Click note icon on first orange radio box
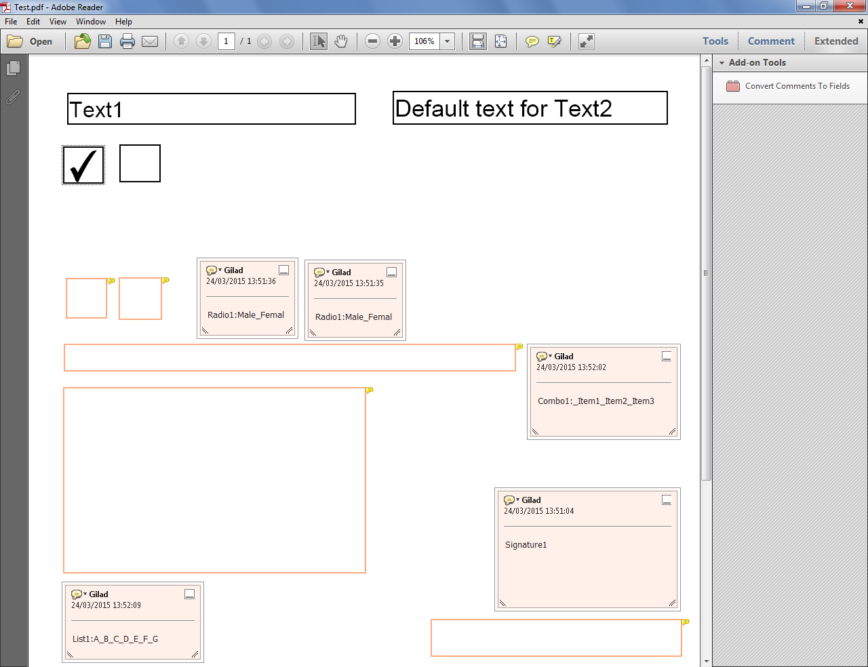Screen dimensions: 868x667 [111, 280]
